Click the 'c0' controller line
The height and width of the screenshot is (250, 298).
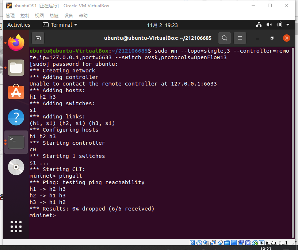33,149
